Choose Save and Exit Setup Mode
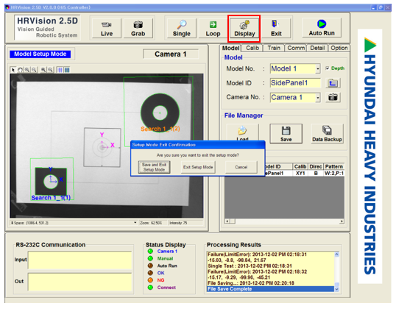Image resolution: width=396 pixels, height=309 pixels. [x=154, y=167]
